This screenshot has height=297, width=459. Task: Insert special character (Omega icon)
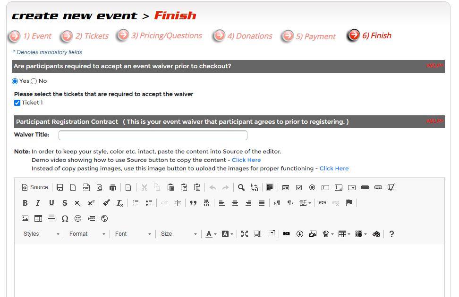coord(65,218)
